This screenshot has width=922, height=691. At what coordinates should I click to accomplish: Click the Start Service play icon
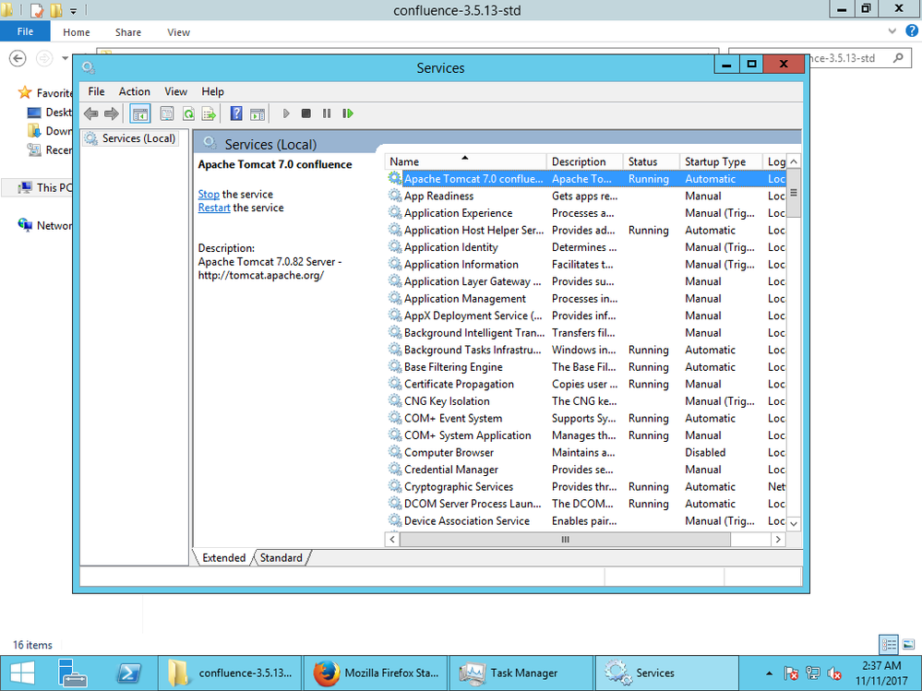point(286,113)
